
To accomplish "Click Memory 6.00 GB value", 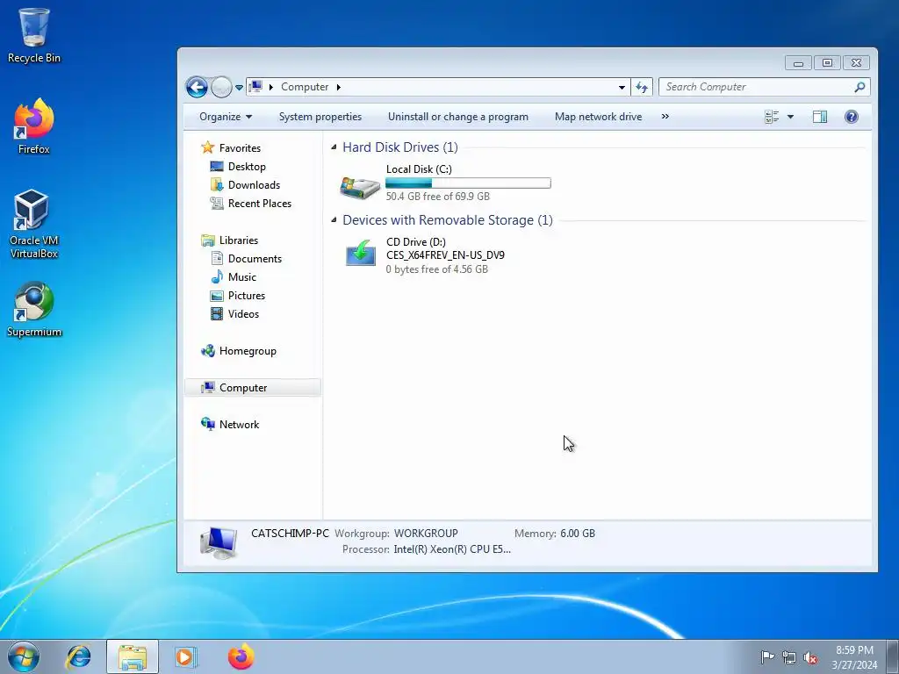I will click(578, 533).
